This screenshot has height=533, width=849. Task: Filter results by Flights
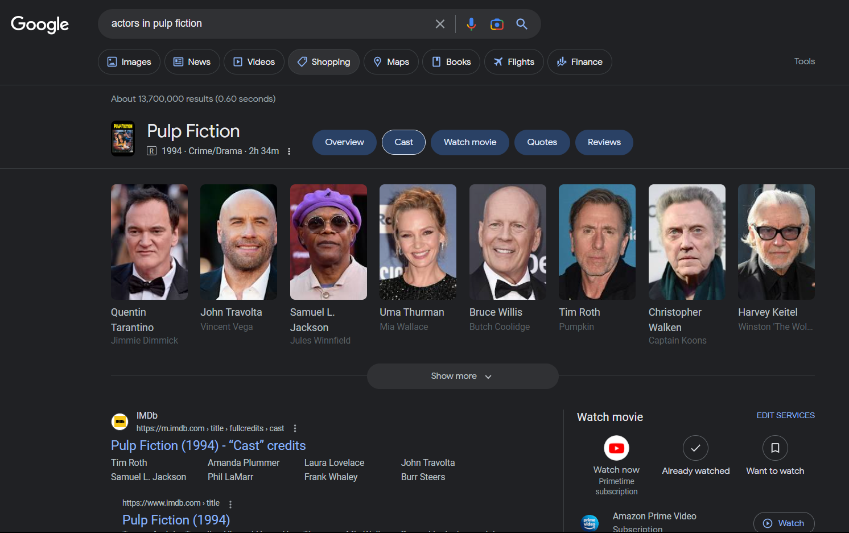point(514,61)
